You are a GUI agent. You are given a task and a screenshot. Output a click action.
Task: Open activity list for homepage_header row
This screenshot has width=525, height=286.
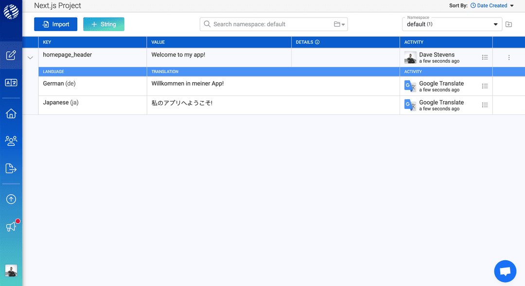click(x=485, y=57)
